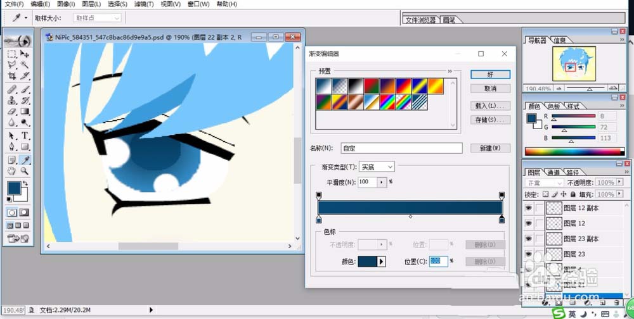Select the Zoom magnifier tool
The height and width of the screenshot is (319, 634).
pyautogui.click(x=25, y=171)
